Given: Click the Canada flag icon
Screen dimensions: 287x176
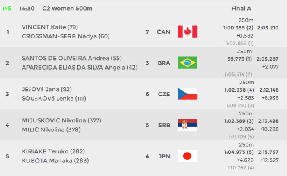Looking at the screenshot, I should click(x=187, y=32).
